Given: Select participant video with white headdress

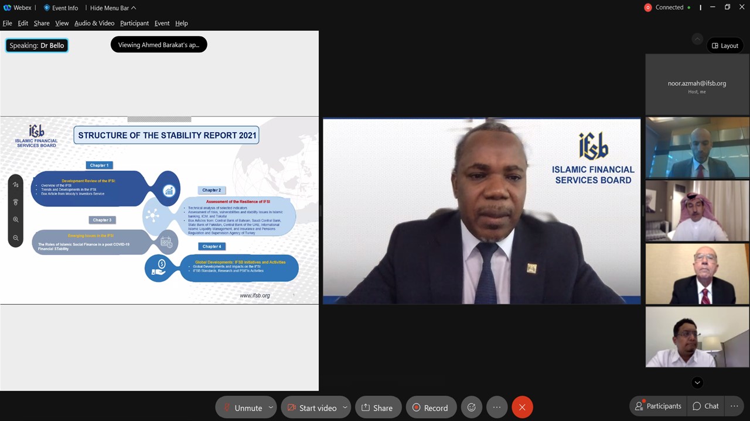Looking at the screenshot, I should tap(697, 210).
